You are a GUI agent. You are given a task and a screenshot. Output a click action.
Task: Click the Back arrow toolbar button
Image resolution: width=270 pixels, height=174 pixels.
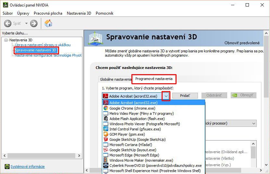8,23
